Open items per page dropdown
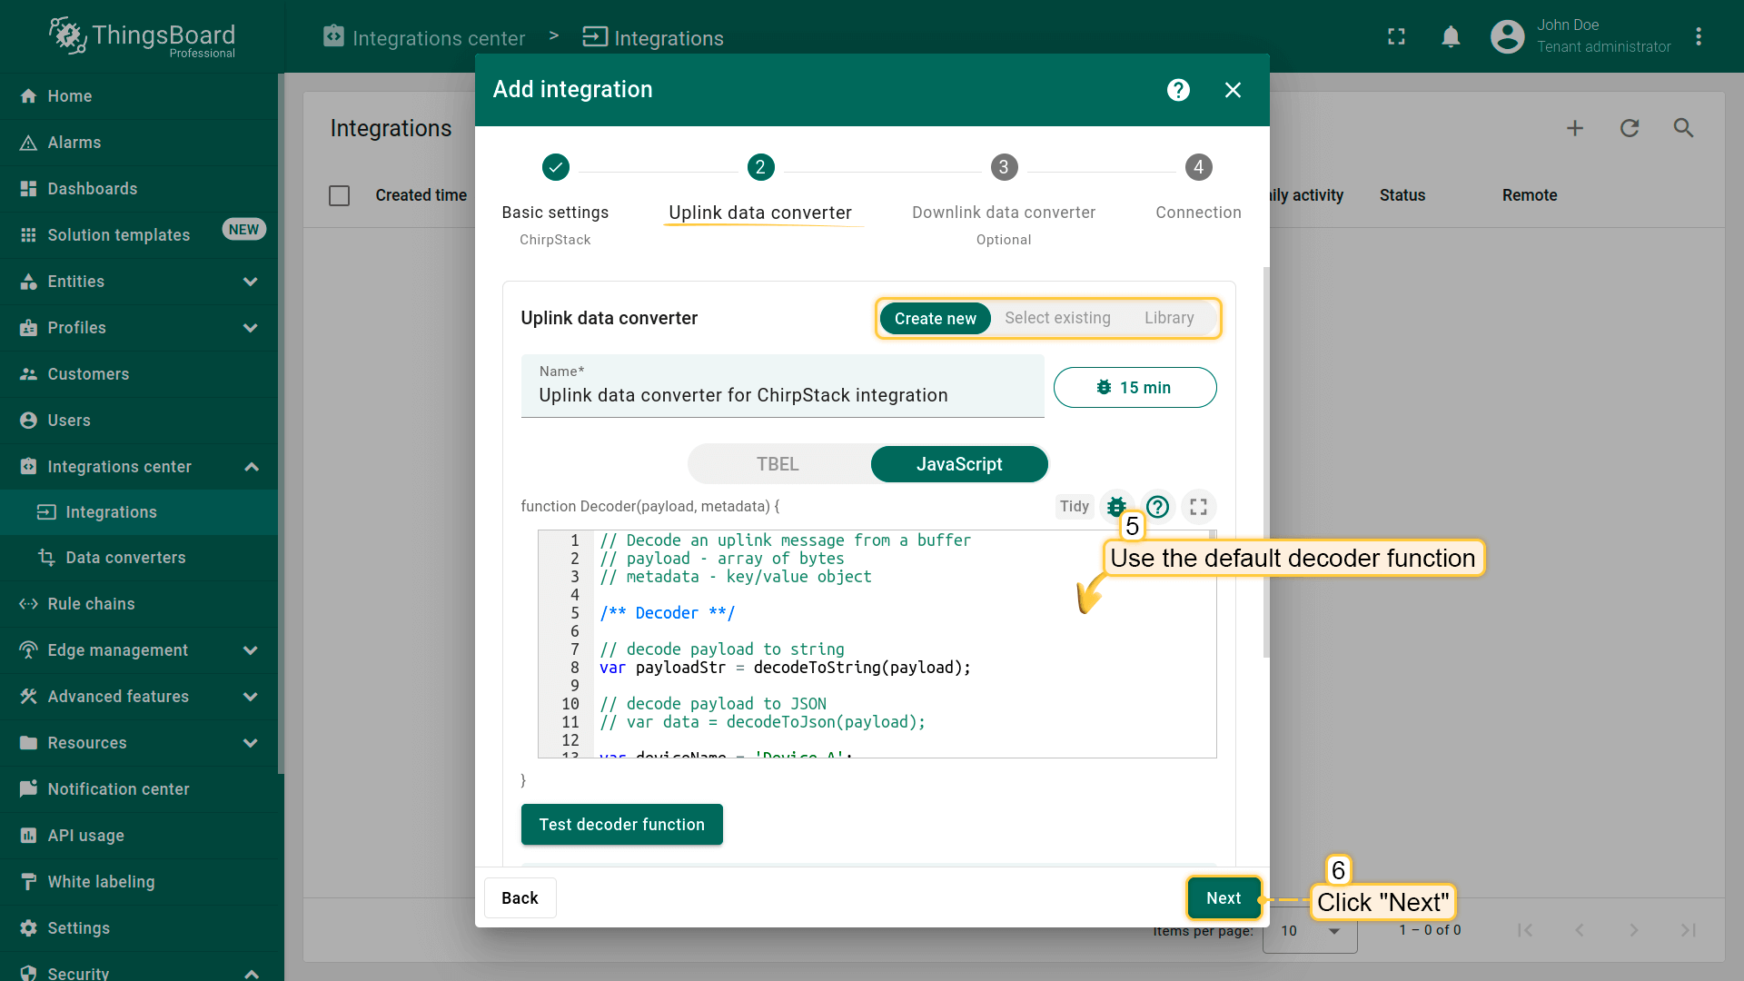This screenshot has height=981, width=1744. coord(1310,931)
